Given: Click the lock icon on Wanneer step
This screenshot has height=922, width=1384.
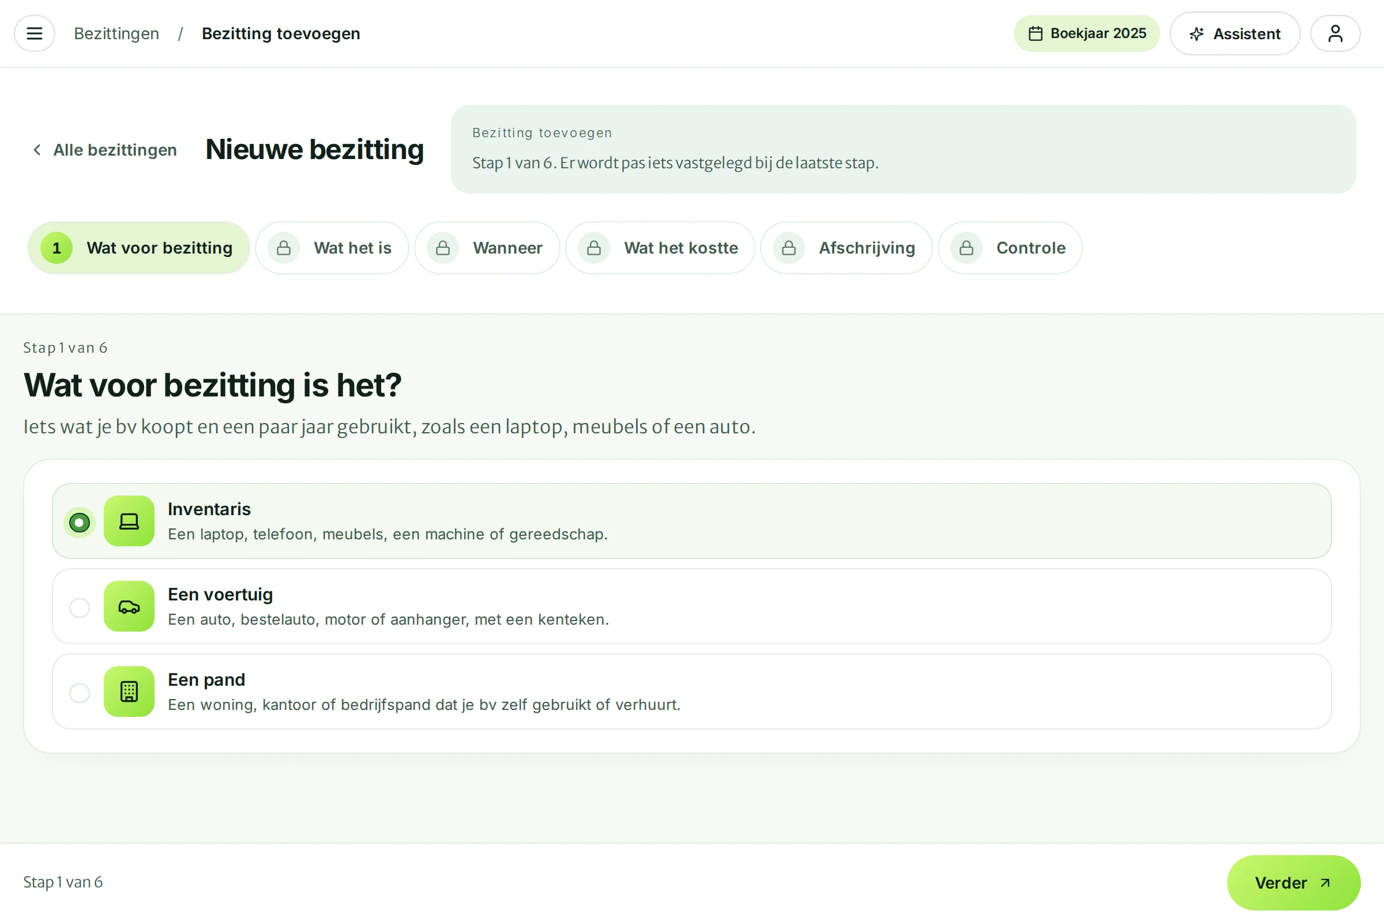Looking at the screenshot, I should point(443,248).
